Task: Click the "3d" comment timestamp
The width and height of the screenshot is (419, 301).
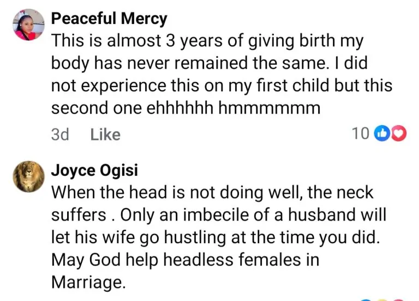Action: tap(60, 134)
